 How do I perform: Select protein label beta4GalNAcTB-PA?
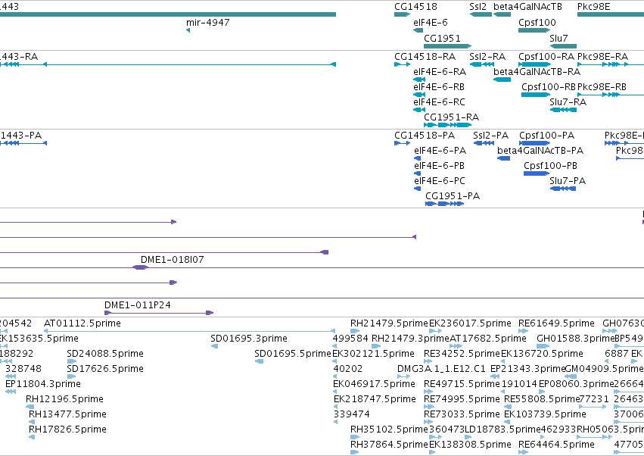pos(540,151)
